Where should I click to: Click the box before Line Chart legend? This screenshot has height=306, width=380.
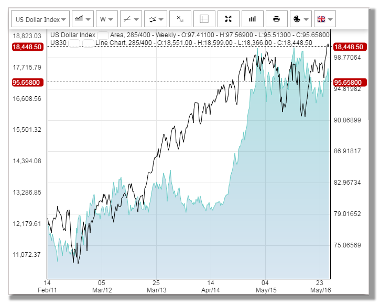pos(88,42)
